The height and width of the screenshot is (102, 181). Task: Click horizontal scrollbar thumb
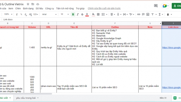[x=26, y=94]
